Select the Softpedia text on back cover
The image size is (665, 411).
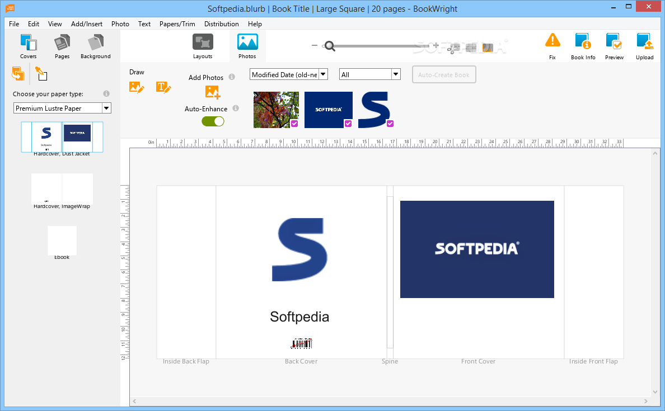(299, 316)
